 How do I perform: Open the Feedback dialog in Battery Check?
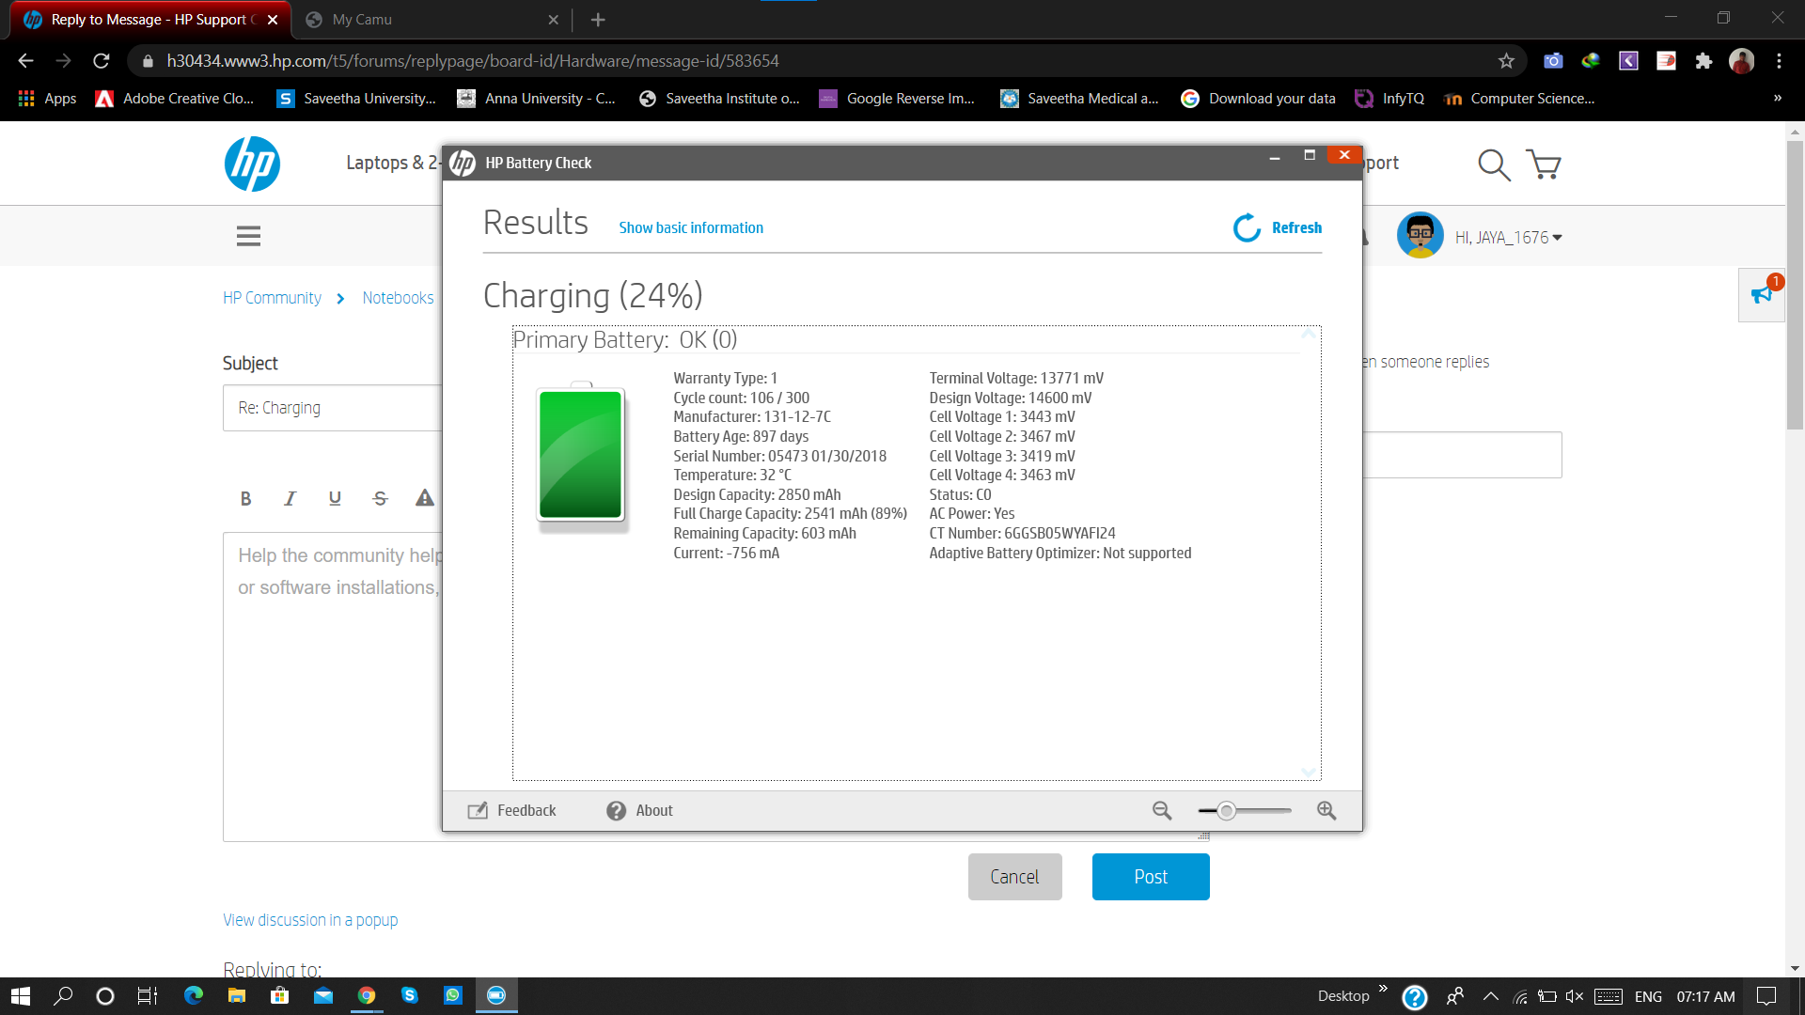pyautogui.click(x=512, y=810)
